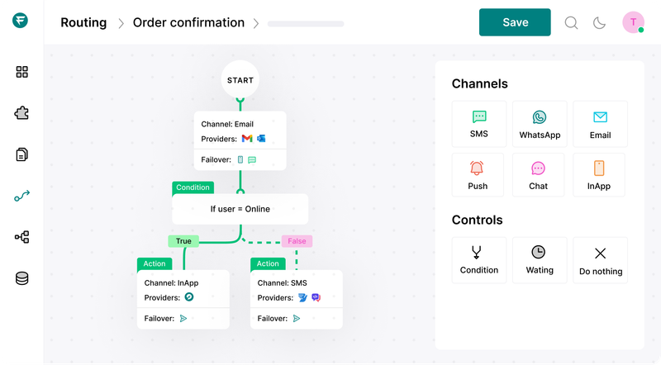Go to Routing in the breadcrumb
The image size is (661, 365).
83,23
